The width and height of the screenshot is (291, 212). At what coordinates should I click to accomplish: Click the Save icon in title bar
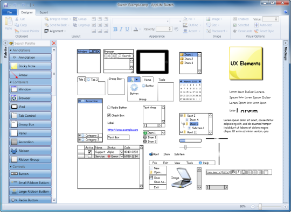5,5
